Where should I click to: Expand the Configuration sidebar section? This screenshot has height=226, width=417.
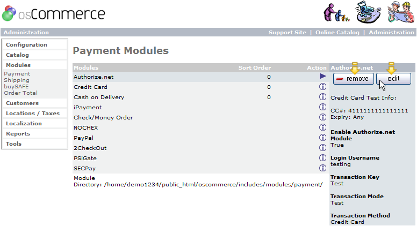pos(26,45)
